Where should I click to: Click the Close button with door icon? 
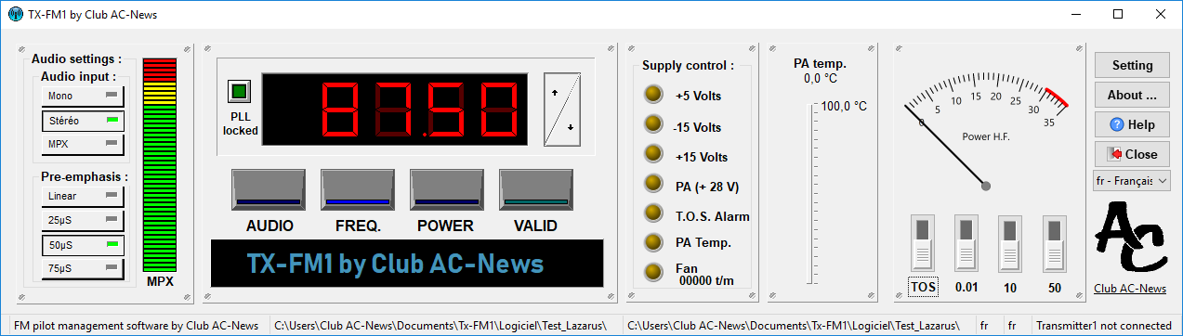point(1132,154)
